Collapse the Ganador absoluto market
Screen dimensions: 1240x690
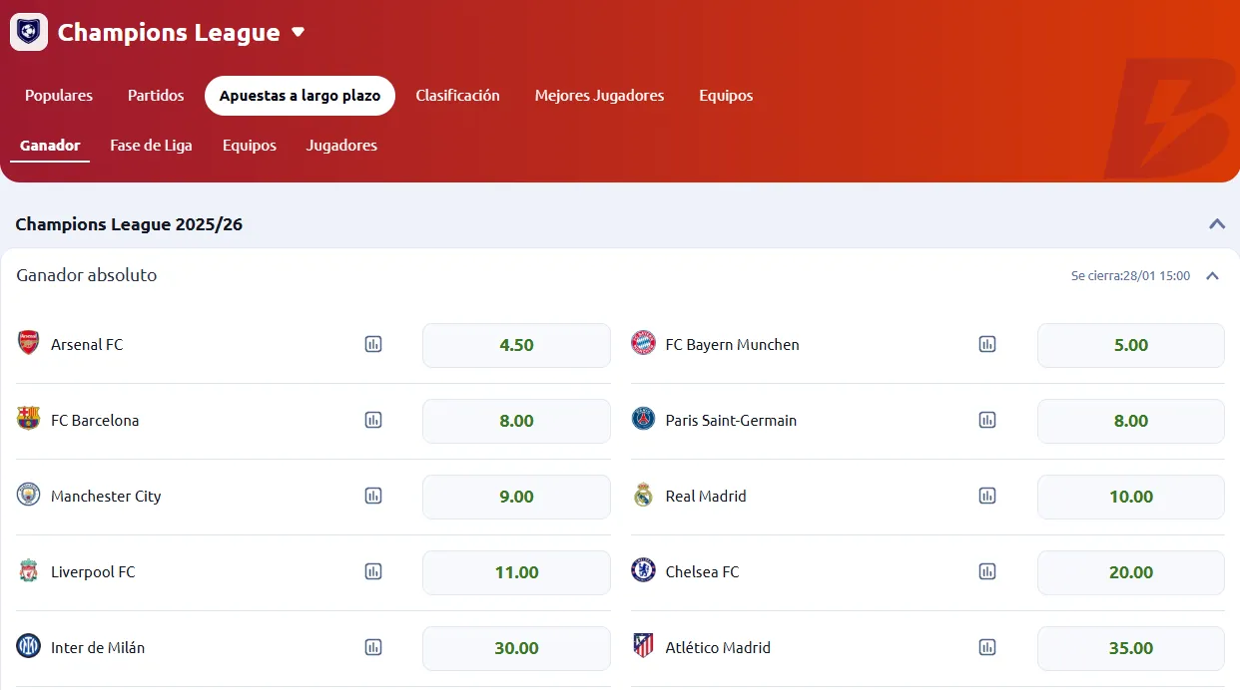pyautogui.click(x=1212, y=275)
